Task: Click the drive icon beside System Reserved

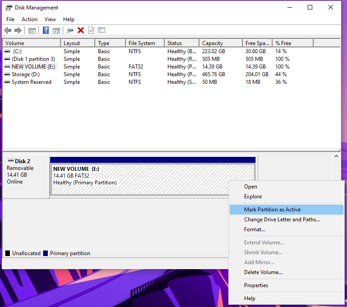Action: pyautogui.click(x=7, y=82)
